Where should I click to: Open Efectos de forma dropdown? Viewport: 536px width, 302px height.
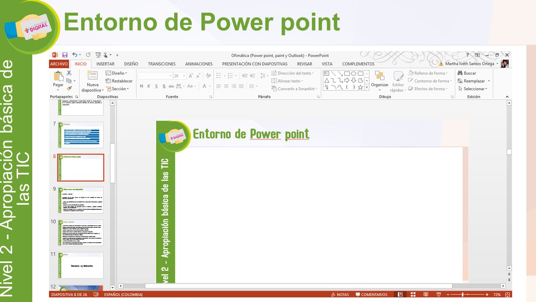[x=428, y=89]
